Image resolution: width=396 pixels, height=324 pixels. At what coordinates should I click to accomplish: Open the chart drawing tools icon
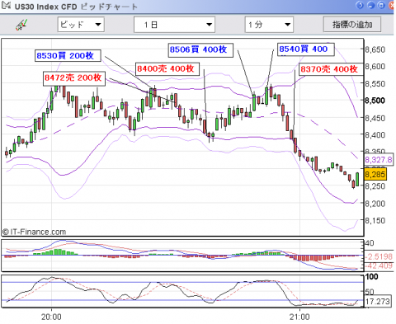21,25
